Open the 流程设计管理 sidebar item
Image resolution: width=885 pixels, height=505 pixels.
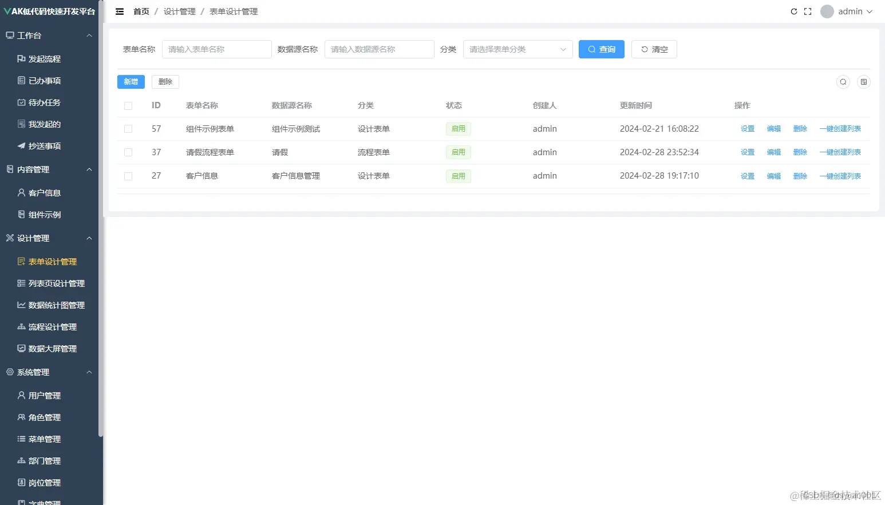pyautogui.click(x=52, y=326)
